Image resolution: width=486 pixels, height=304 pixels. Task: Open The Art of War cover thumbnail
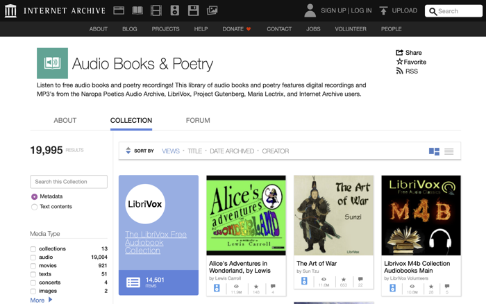tap(333, 215)
